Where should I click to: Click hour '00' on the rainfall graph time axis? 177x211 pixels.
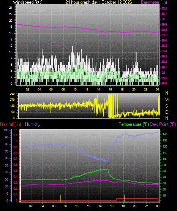point(158,206)
